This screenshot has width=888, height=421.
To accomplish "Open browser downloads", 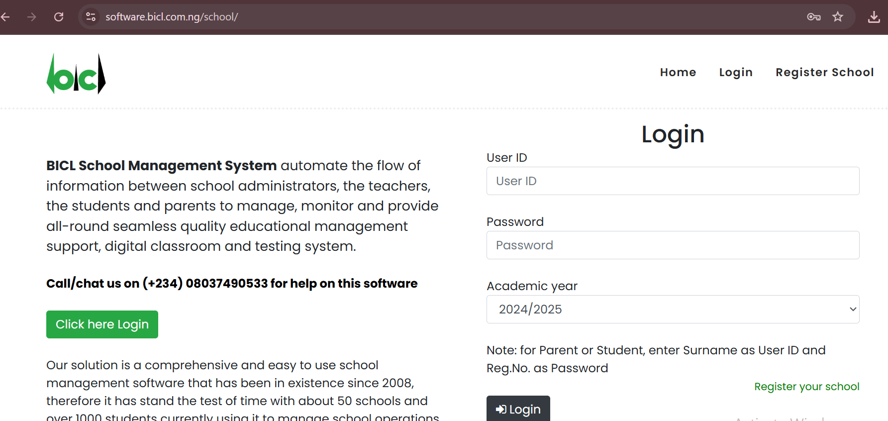I will (874, 17).
